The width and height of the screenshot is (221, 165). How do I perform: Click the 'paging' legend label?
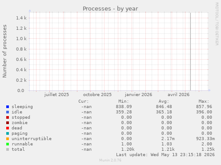[x=20, y=133]
